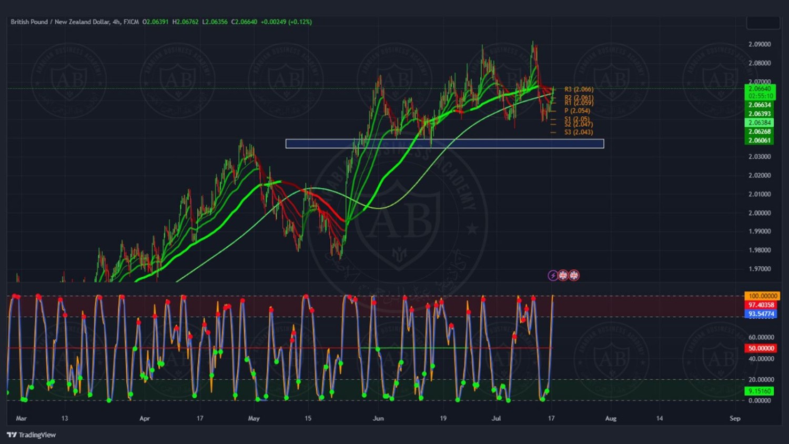
Task: Click the R3 (2.066) pivot label
Action: click(579, 89)
